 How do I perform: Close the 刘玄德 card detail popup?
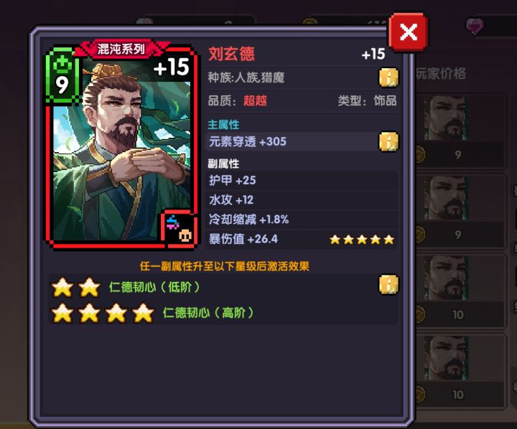pos(408,32)
